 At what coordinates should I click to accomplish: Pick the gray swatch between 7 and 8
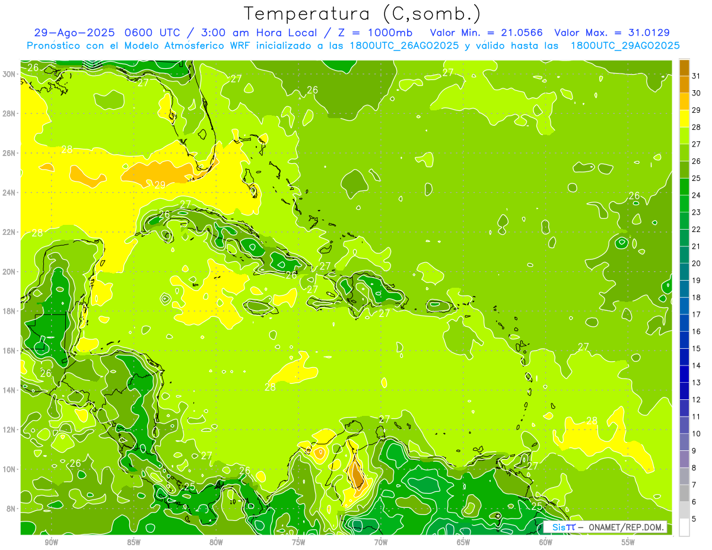tap(684, 476)
